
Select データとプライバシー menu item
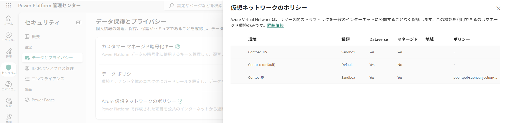click(x=53, y=58)
